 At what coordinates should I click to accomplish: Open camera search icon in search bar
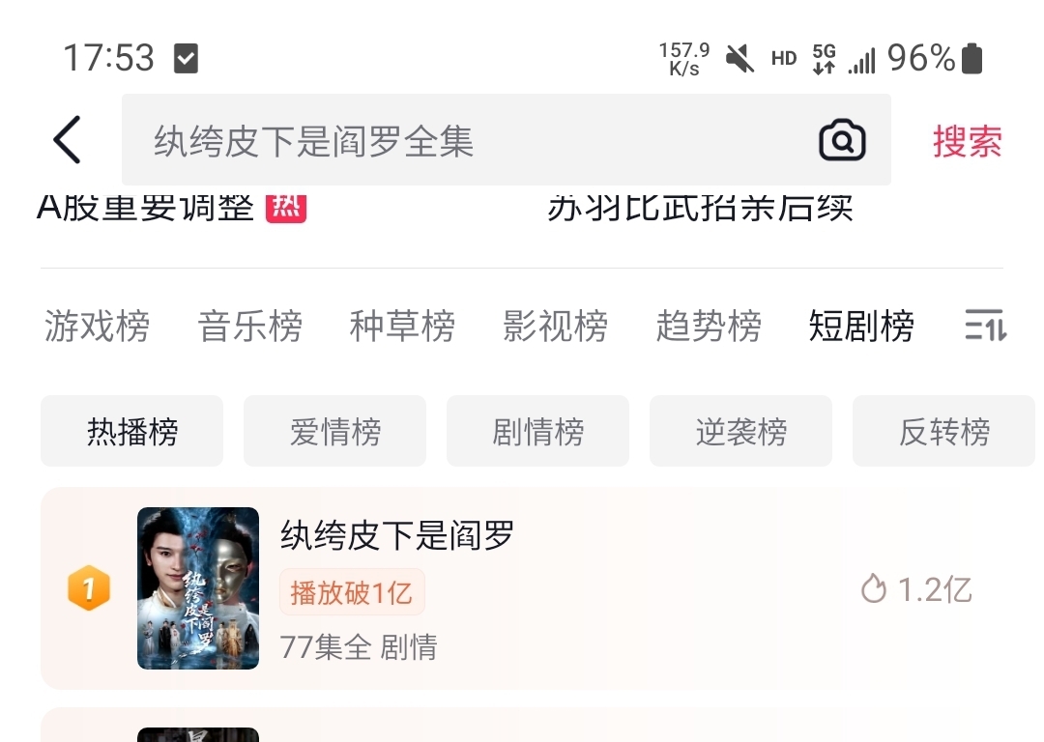(842, 140)
